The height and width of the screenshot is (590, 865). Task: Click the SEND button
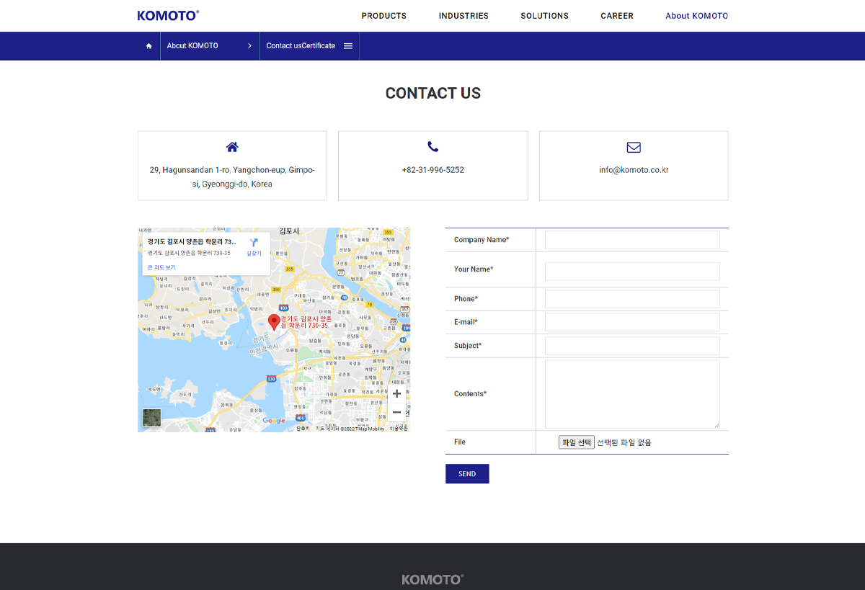pyautogui.click(x=467, y=474)
